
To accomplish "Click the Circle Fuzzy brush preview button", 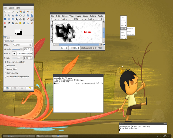I will click(x=14, y=53).
